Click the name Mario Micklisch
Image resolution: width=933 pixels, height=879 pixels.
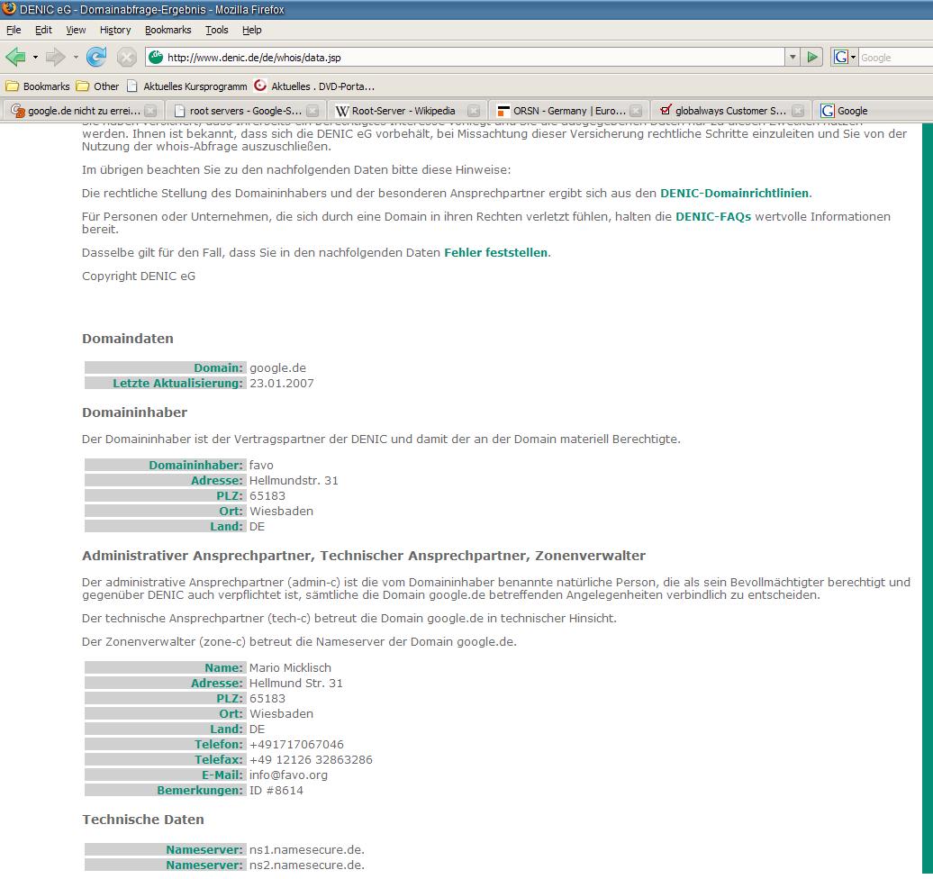pos(290,667)
